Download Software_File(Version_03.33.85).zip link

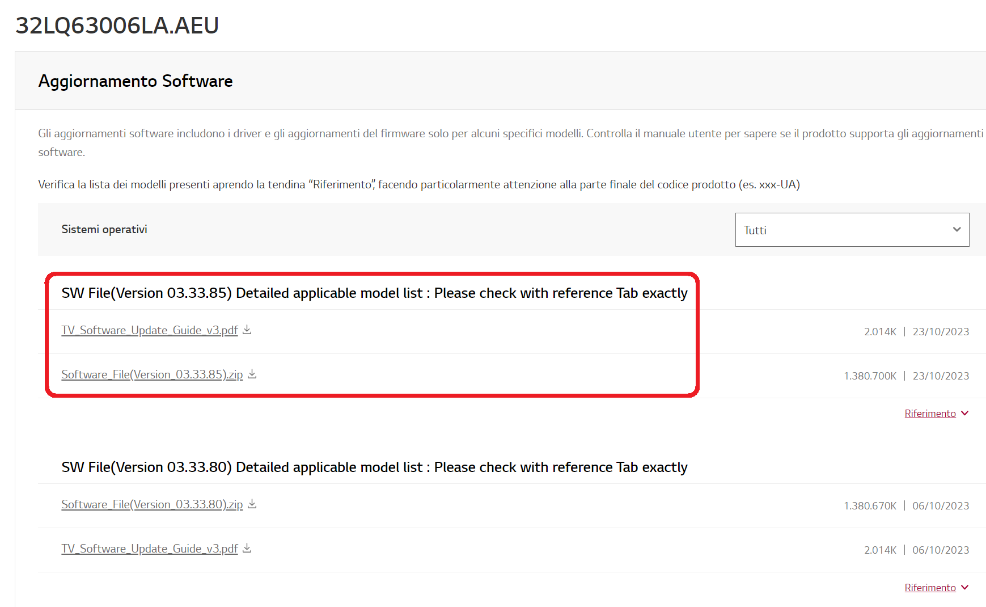[152, 374]
